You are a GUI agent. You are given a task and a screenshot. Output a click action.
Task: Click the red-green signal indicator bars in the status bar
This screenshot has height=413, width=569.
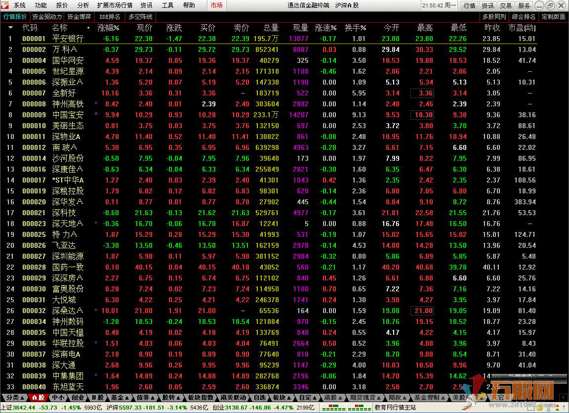pyautogui.click(x=346, y=408)
